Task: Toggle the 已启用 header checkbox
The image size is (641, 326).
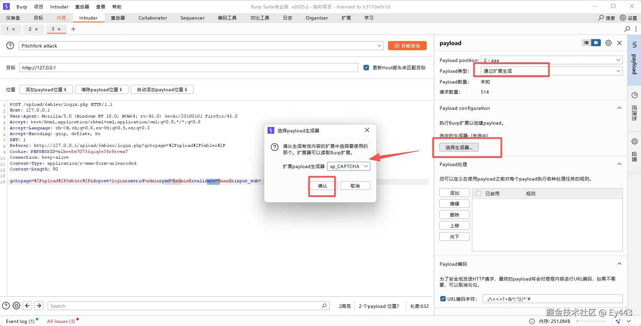Action: pos(478,193)
